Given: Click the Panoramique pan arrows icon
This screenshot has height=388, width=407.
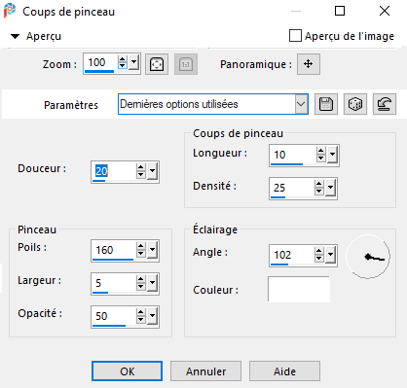Looking at the screenshot, I should [309, 64].
